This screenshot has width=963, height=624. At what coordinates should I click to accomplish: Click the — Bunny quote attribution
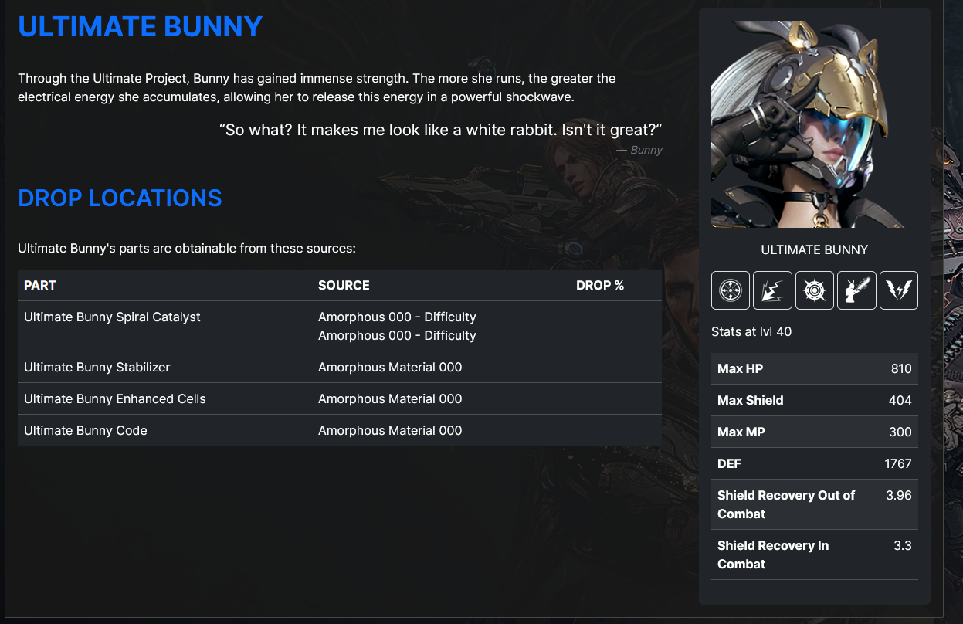(639, 150)
